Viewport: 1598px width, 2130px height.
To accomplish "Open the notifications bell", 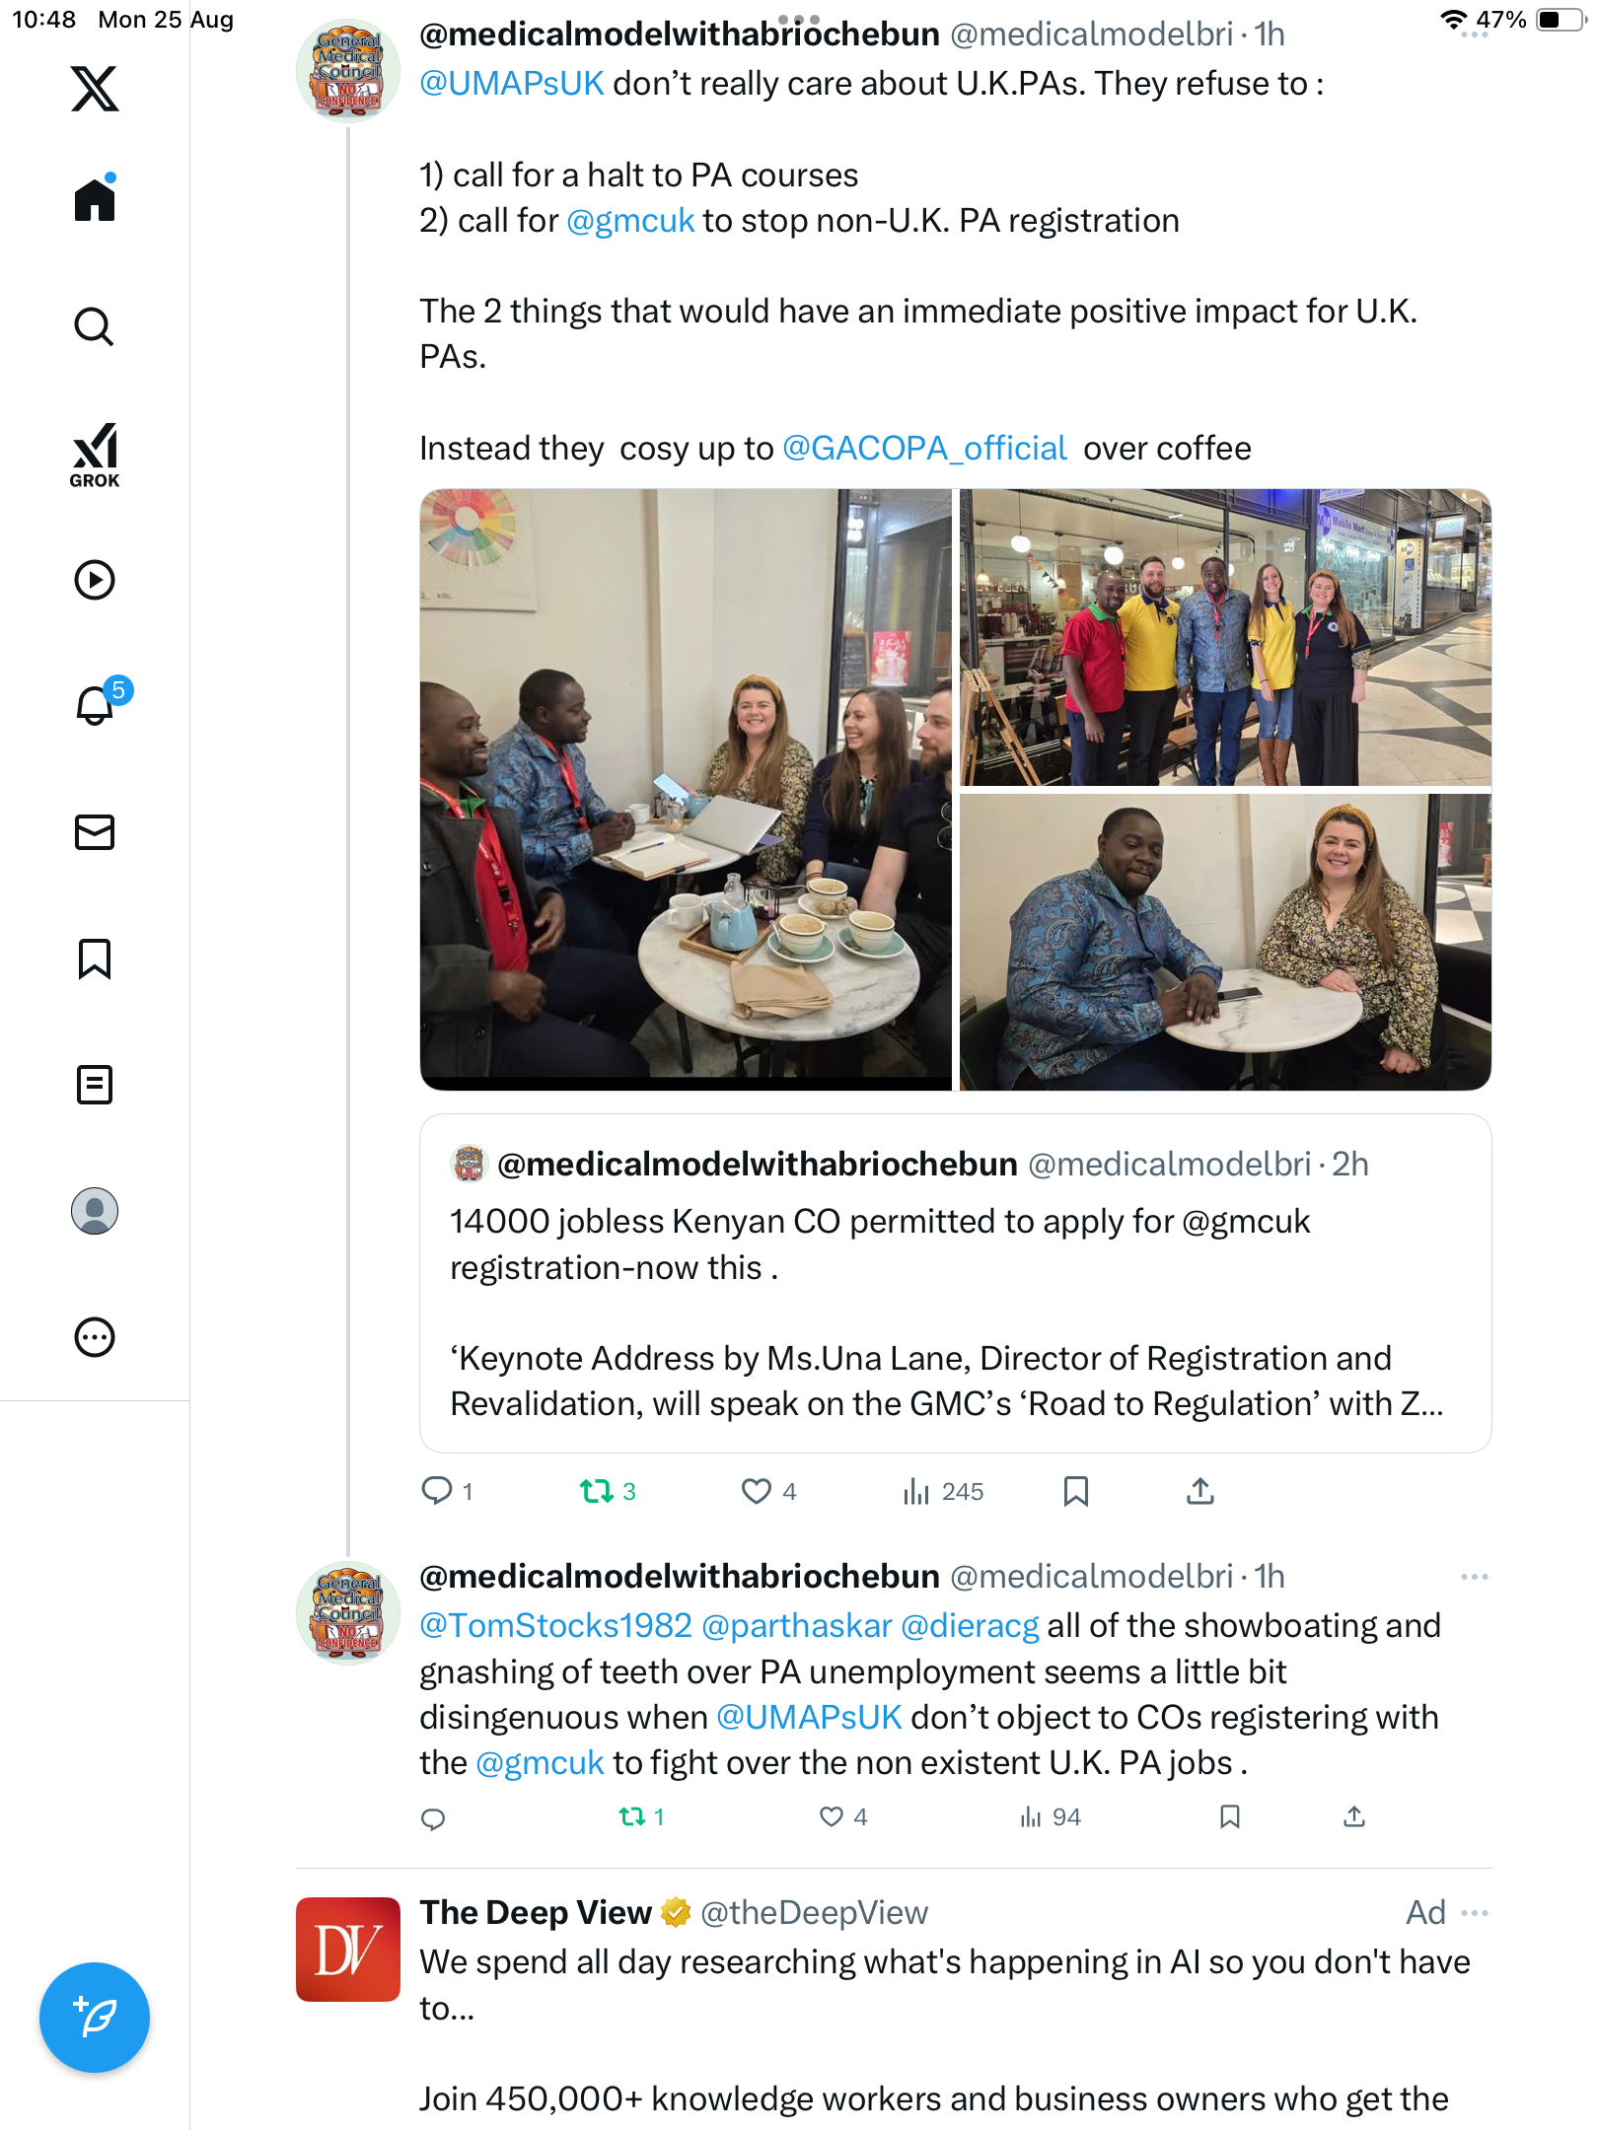I will [x=95, y=706].
